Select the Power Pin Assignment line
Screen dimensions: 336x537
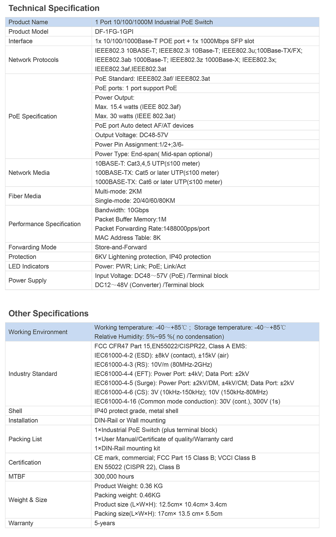click(139, 145)
